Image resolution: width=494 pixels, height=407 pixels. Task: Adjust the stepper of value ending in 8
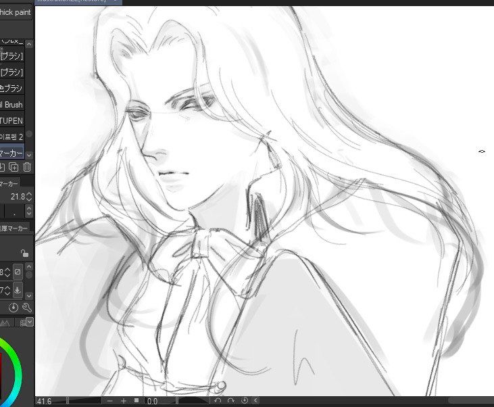(7, 272)
